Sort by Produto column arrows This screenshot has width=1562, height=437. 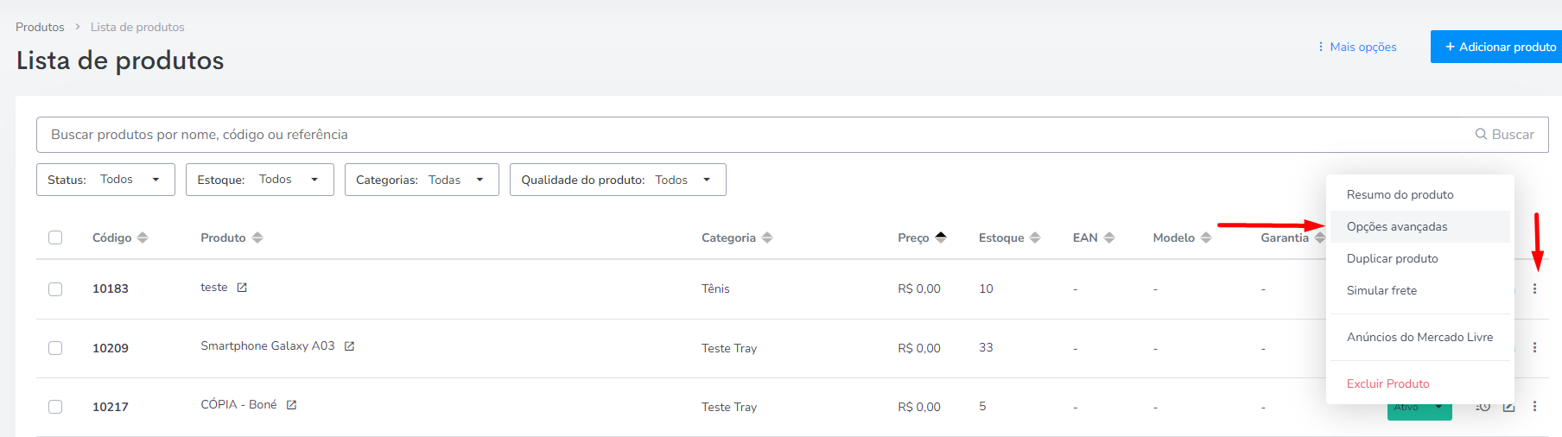[x=257, y=237]
